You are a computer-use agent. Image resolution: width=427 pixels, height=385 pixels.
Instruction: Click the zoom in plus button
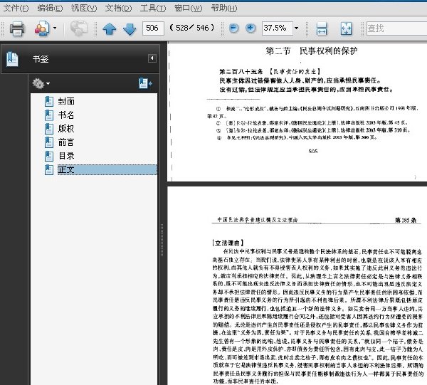pyautogui.click(x=251, y=28)
